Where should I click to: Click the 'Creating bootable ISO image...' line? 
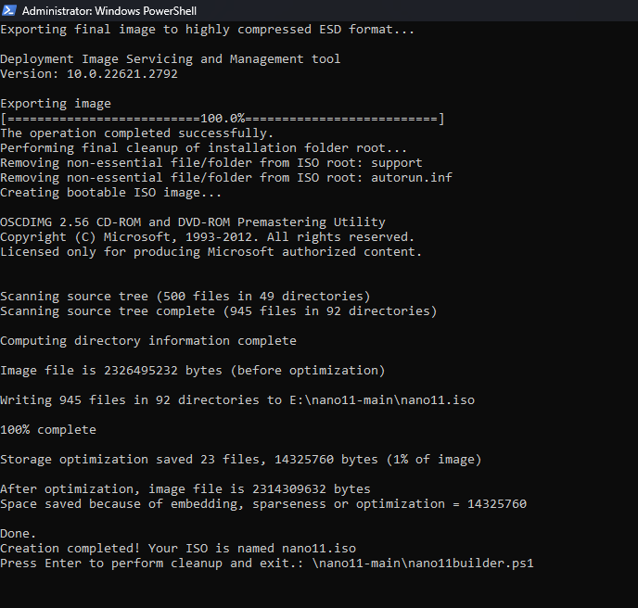(110, 193)
